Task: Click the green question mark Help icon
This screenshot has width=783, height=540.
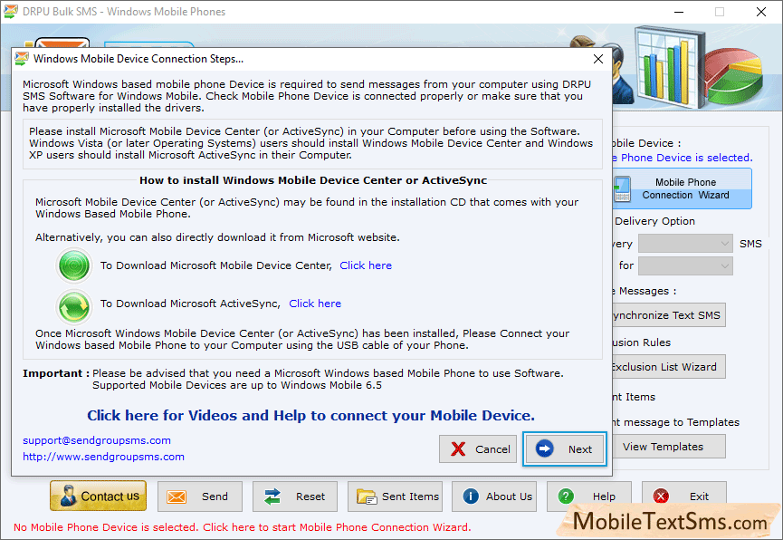Action: click(x=566, y=496)
